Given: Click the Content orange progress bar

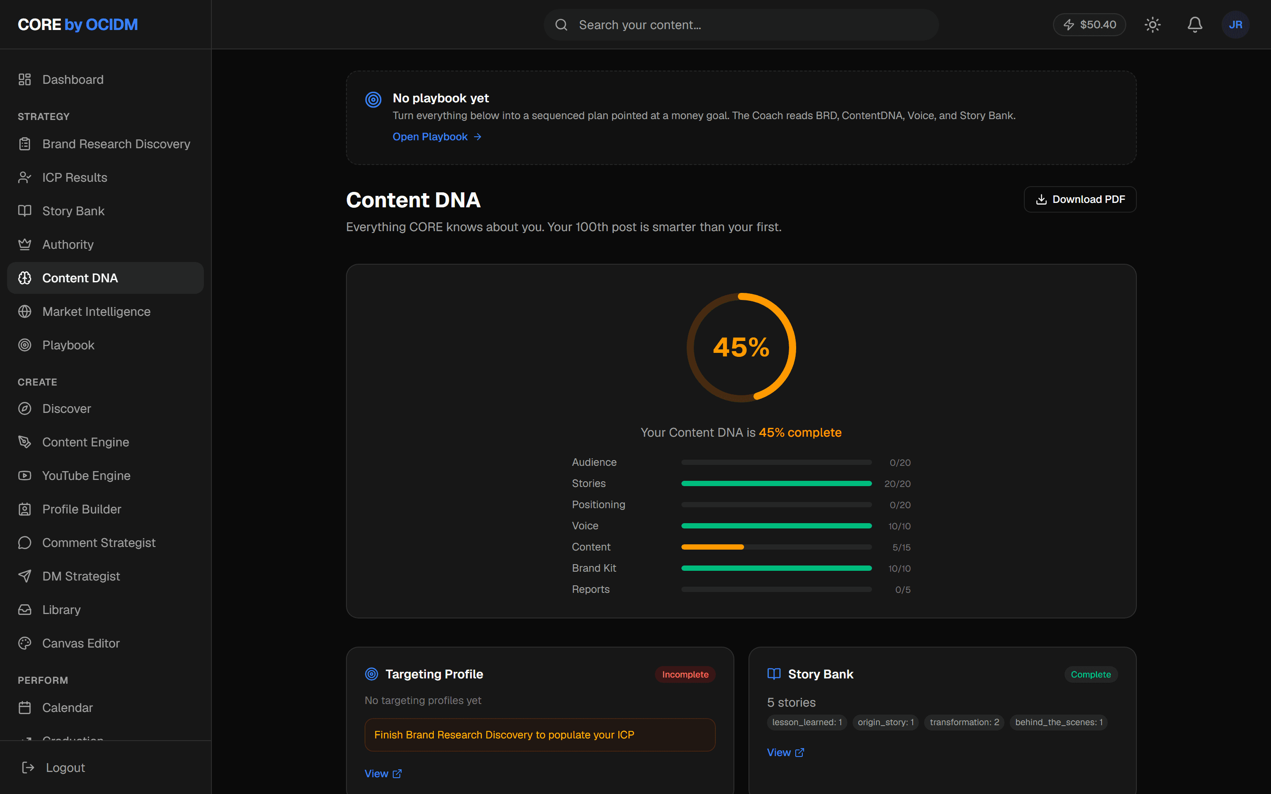Looking at the screenshot, I should [712, 547].
